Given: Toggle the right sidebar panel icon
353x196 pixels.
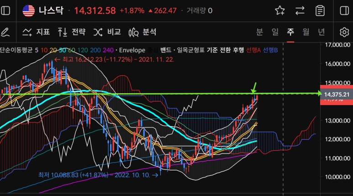Looking at the screenshot, I should pos(344,11).
